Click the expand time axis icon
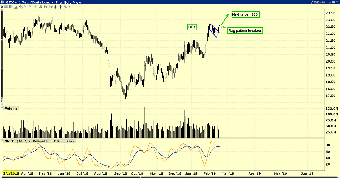This screenshot has width=340, height=178. click(56, 7)
